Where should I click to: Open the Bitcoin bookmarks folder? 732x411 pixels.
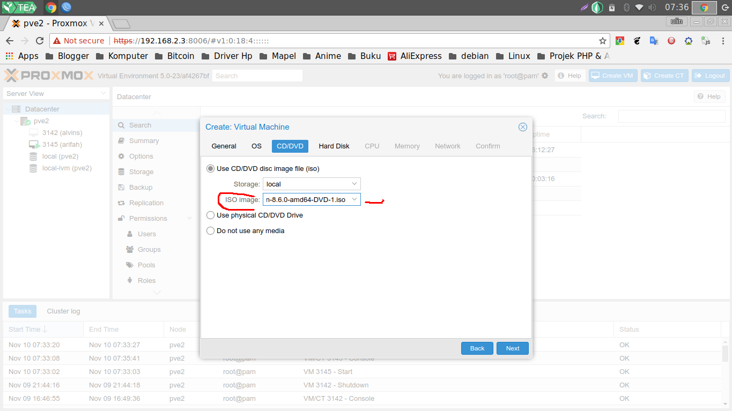[174, 56]
